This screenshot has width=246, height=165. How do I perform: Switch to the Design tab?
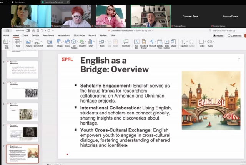[x=35, y=35]
